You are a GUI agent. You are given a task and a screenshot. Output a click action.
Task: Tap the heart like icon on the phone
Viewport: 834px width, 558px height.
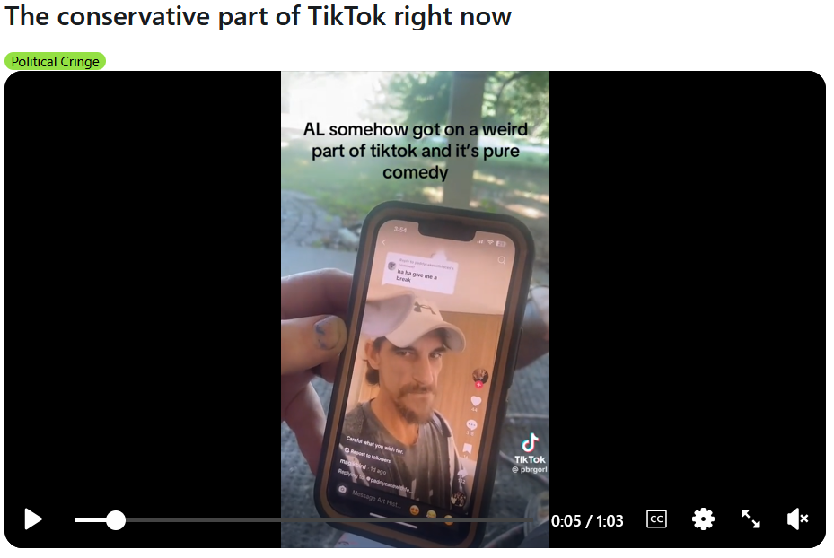[x=476, y=401]
